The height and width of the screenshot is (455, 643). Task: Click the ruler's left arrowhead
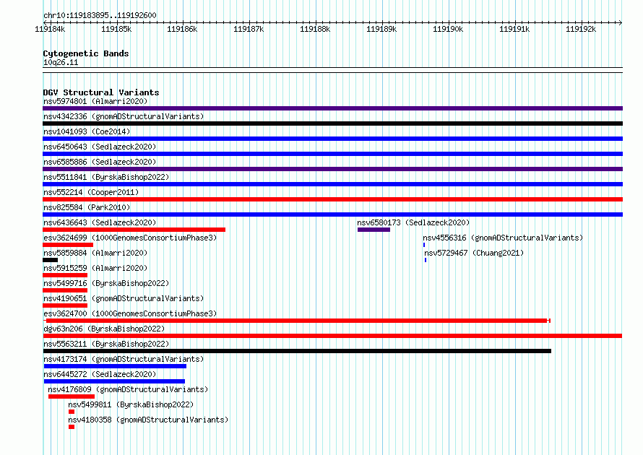(45, 22)
